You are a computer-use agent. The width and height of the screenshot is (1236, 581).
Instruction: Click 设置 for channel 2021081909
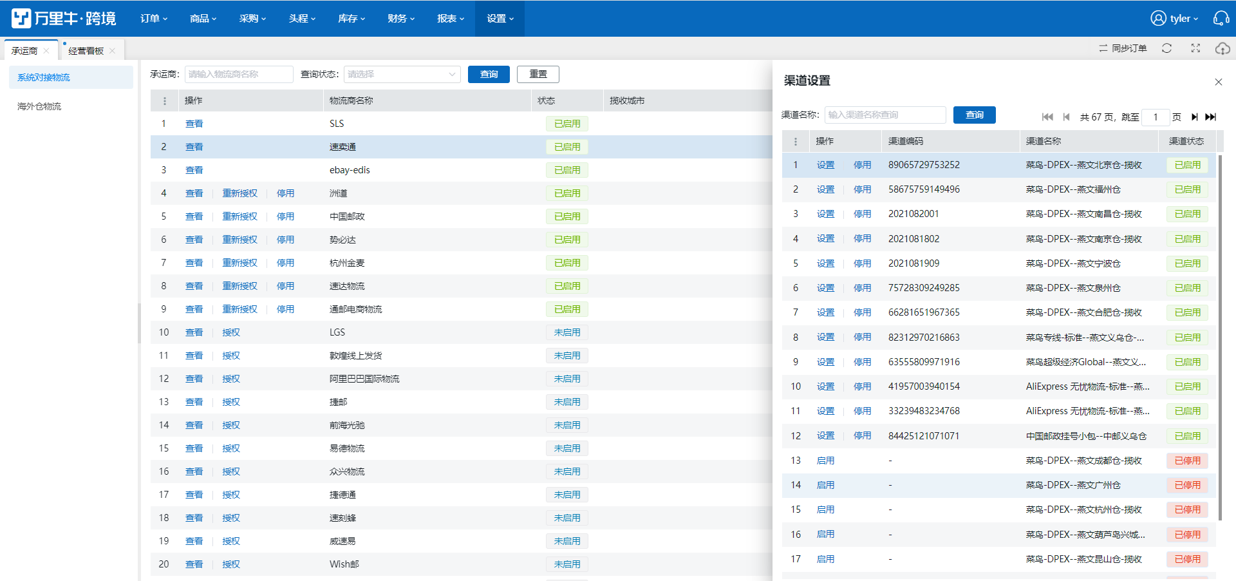click(x=825, y=263)
